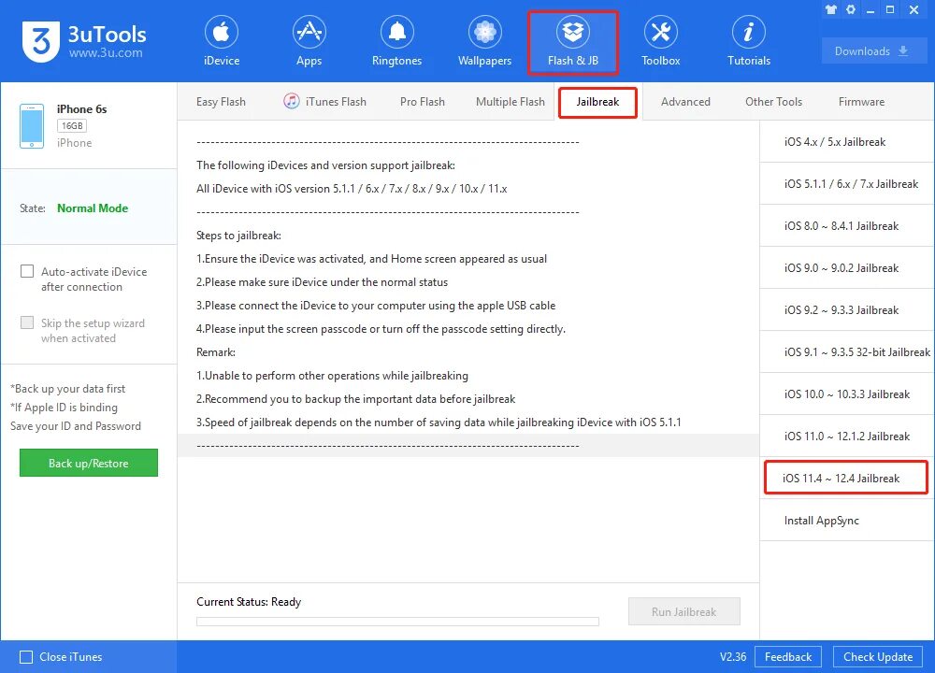Switch to Pro Flash tab

point(423,102)
